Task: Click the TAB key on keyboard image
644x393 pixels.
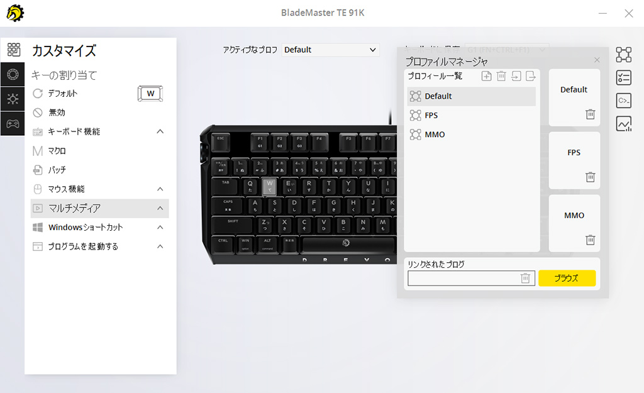Action: [226, 186]
